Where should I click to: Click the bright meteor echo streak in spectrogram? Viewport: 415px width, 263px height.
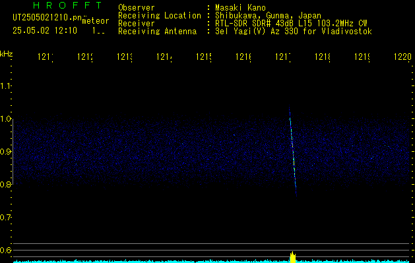coord(293,152)
